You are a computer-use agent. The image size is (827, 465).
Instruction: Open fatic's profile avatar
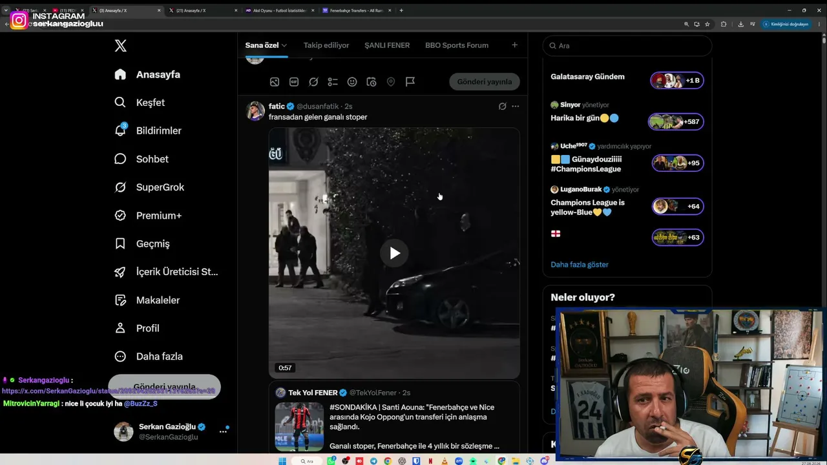pyautogui.click(x=255, y=111)
